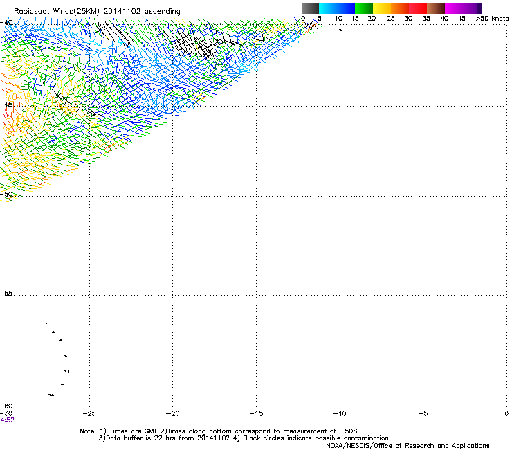
Task: Click the '-10' longitude axis label
Action: coord(340,413)
